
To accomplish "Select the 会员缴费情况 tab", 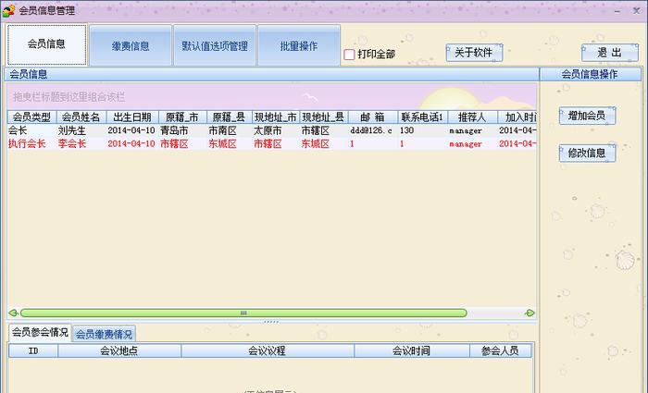I will [104, 334].
